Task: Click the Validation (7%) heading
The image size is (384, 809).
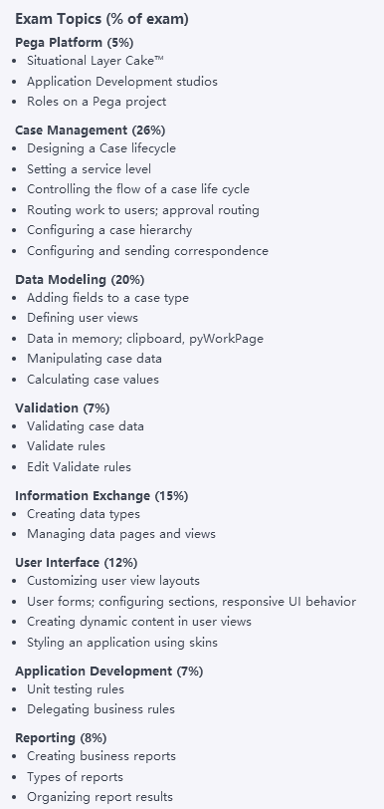Action: (63, 408)
